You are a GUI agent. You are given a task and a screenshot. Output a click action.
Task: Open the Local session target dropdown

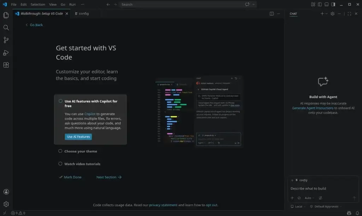(x=298, y=206)
